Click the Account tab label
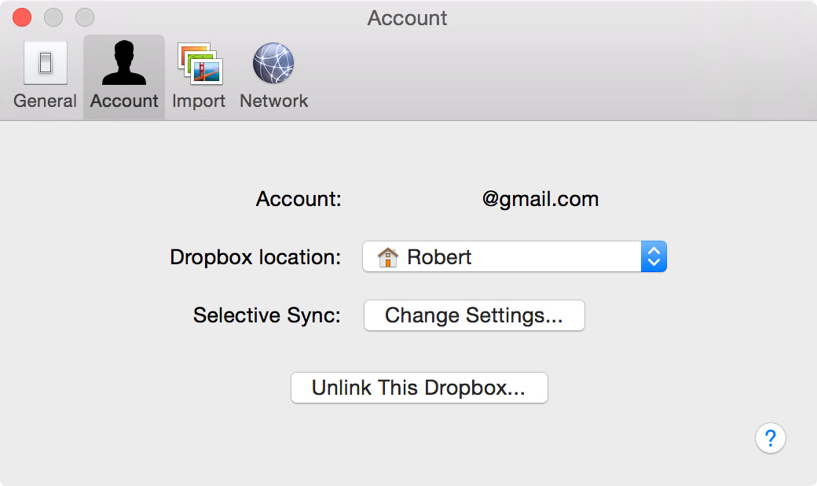Screen dimensions: 817x486 point(124,101)
